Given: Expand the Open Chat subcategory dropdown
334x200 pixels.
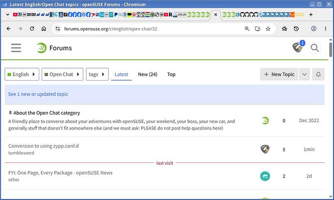Looking at the screenshot, I should pos(62,74).
